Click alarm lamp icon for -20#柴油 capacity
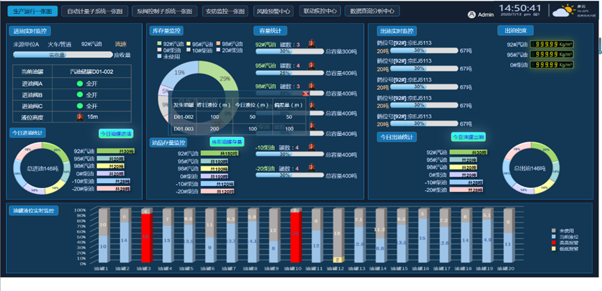 [310, 168]
